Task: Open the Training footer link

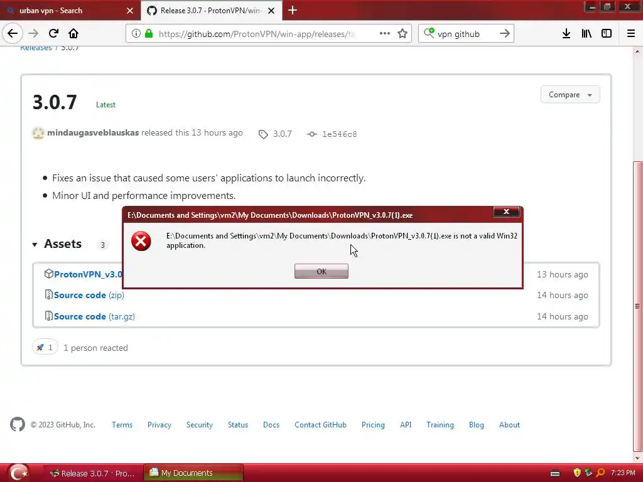Action: (440, 425)
